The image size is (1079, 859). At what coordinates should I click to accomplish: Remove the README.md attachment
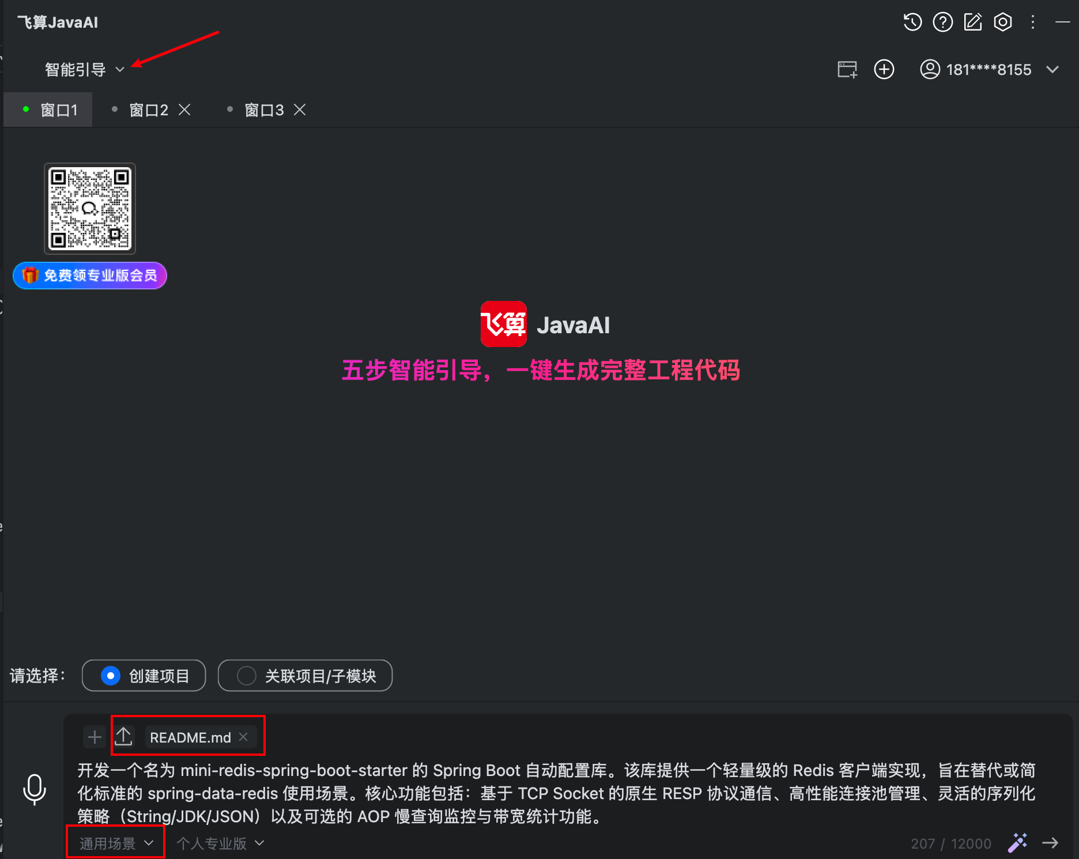(x=243, y=737)
